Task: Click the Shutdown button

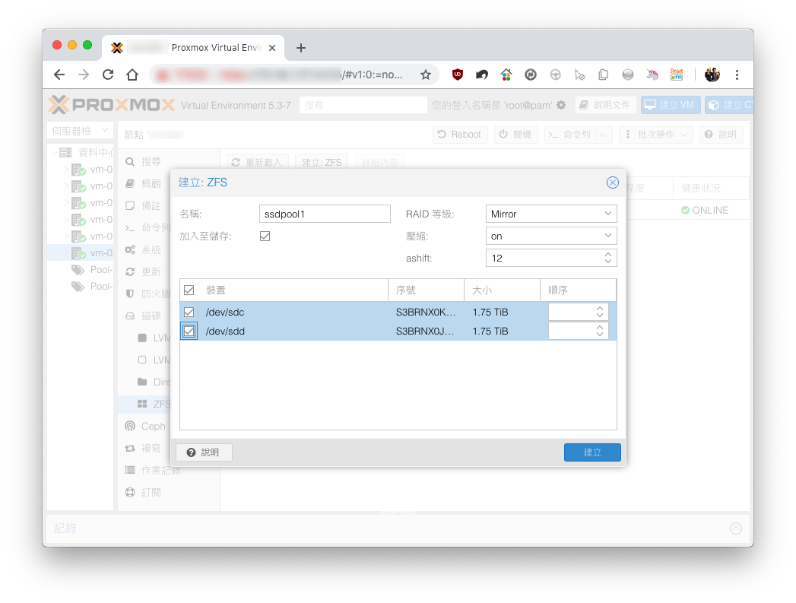Action: click(x=515, y=135)
